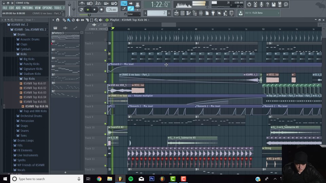Save the project with floppy icon
This screenshot has width=326, height=183.
(x=274, y=4)
